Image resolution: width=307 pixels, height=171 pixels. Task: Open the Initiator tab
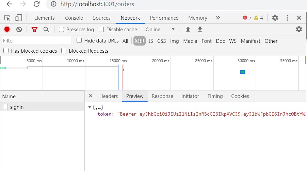190,96
